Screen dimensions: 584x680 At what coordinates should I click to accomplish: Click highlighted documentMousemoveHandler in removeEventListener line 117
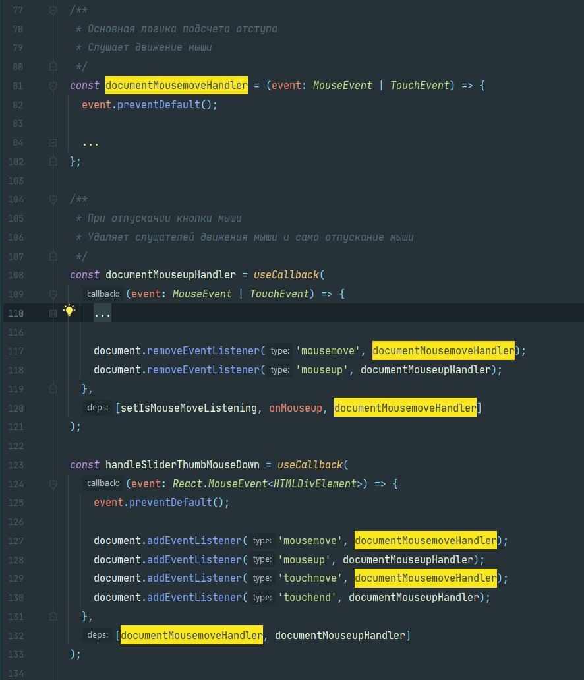point(444,350)
